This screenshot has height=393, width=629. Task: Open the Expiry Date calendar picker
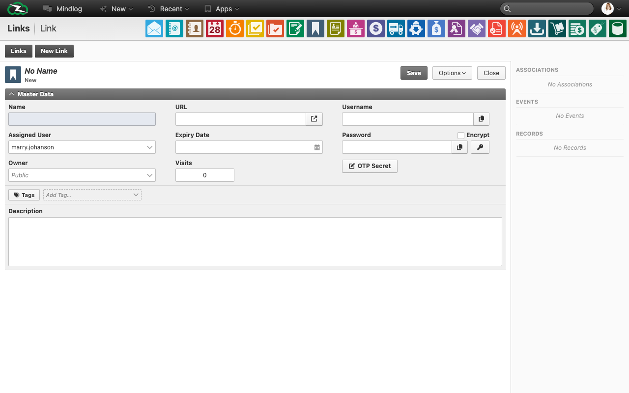tap(317, 147)
